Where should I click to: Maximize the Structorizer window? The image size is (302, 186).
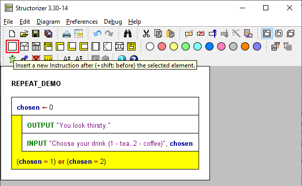pyautogui.click(x=266, y=8)
